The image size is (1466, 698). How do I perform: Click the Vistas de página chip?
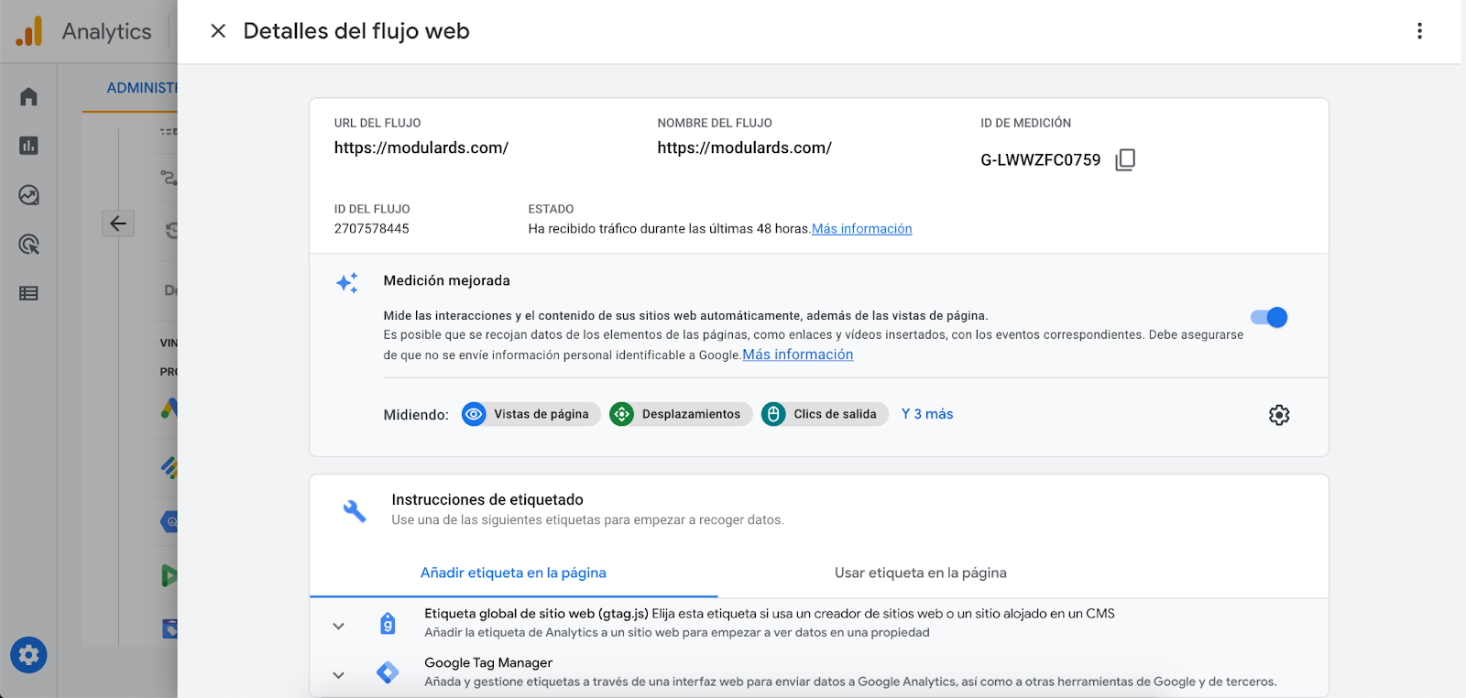point(531,414)
